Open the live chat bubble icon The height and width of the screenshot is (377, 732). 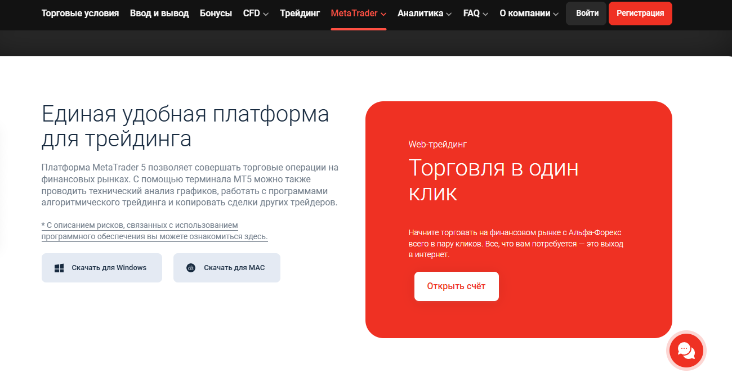686,351
